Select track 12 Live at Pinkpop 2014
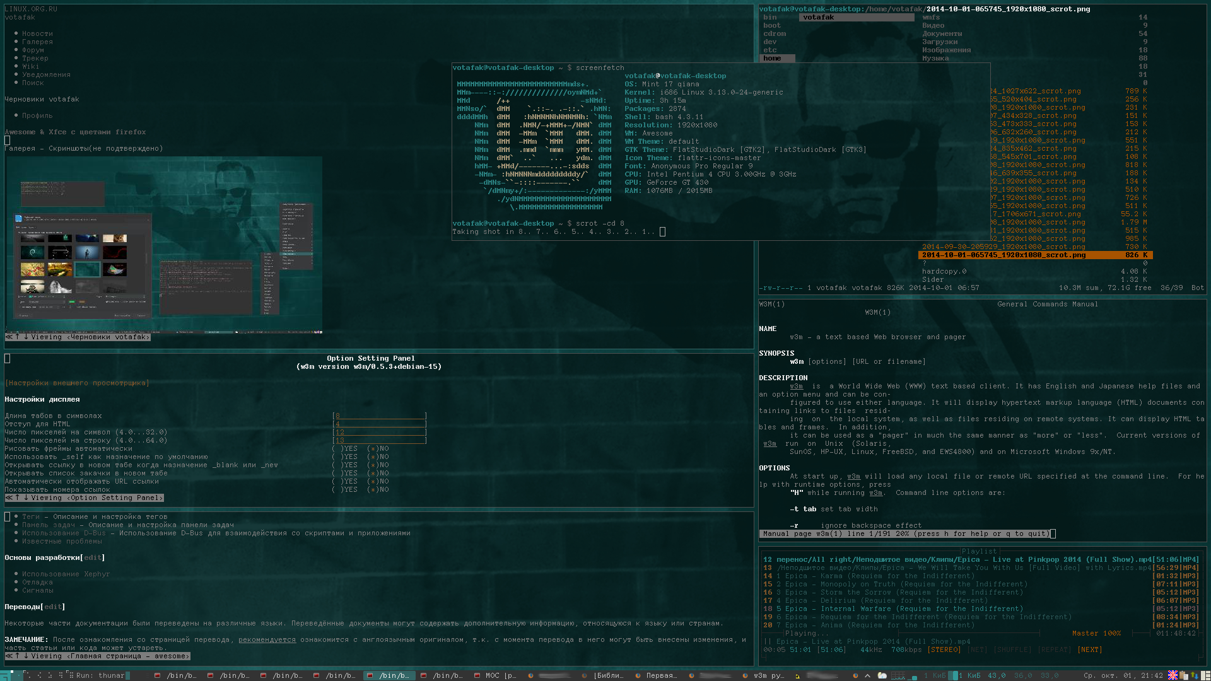This screenshot has height=681, width=1211. (981, 560)
